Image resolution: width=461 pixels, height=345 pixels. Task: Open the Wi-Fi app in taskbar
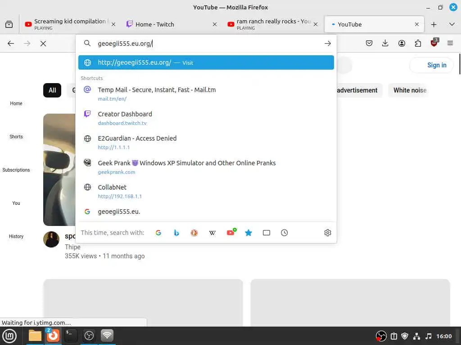coord(107,336)
